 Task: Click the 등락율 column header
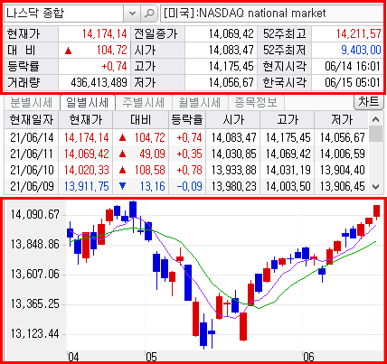(x=187, y=120)
